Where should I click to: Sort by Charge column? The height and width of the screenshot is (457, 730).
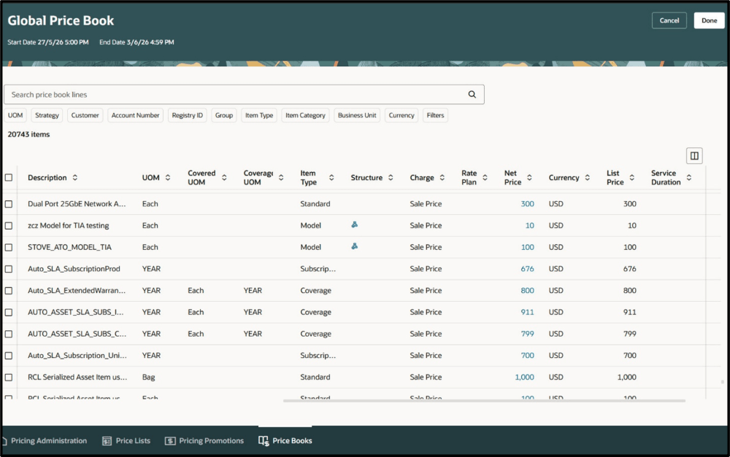tap(442, 178)
